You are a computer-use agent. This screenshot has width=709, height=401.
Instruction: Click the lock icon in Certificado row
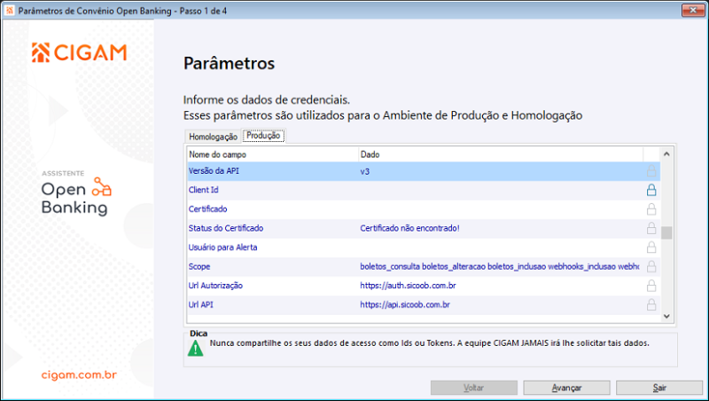click(x=651, y=209)
